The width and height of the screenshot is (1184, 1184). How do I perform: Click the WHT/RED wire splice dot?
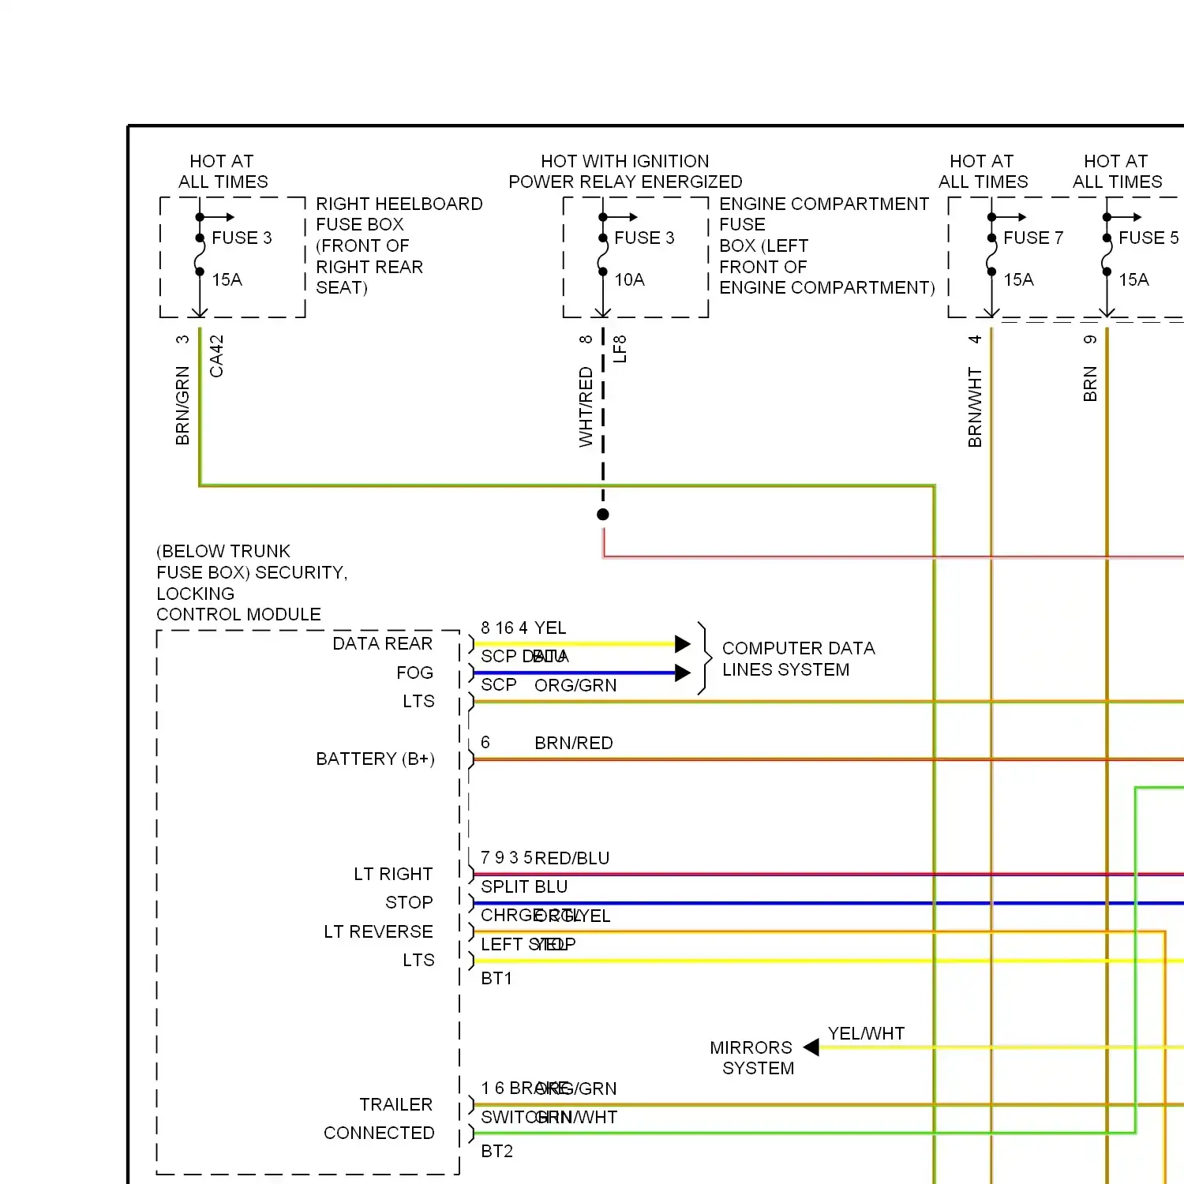(x=603, y=515)
